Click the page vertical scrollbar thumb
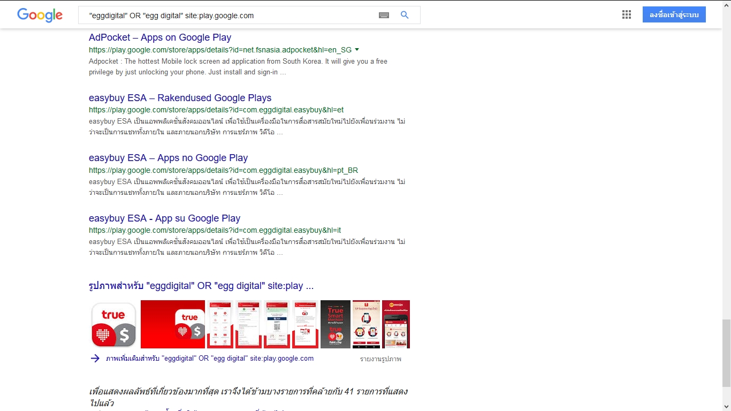Screen dimensions: 731x411 coord(726,353)
